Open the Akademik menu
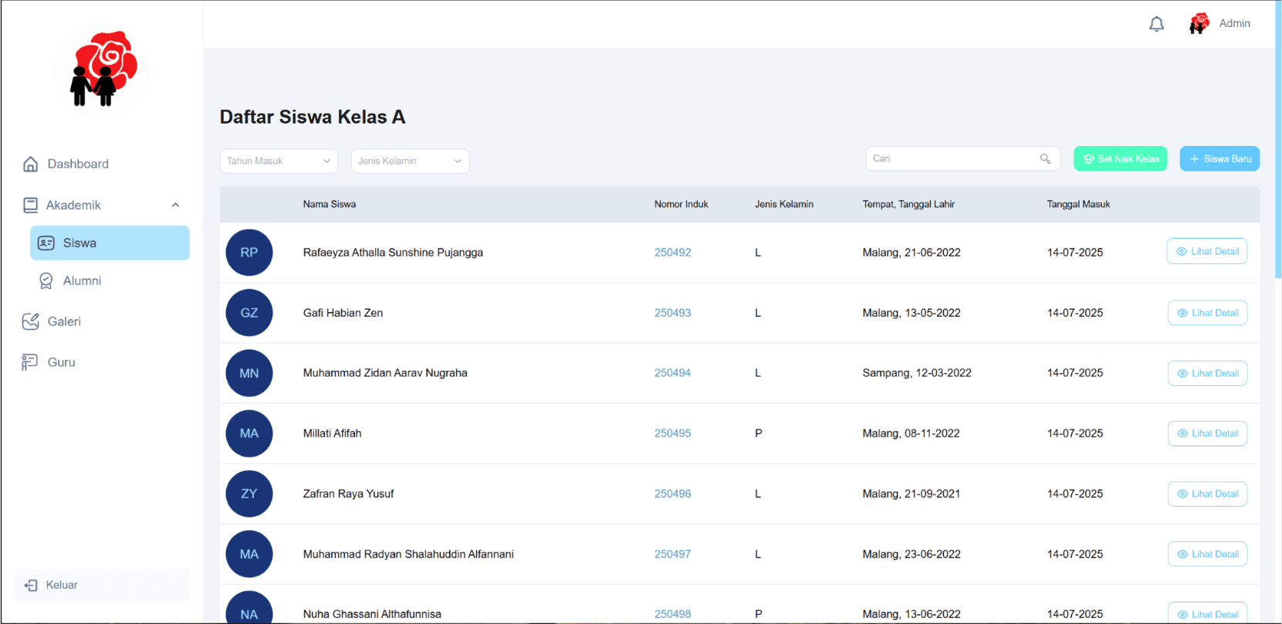This screenshot has width=1282, height=624. click(102, 205)
